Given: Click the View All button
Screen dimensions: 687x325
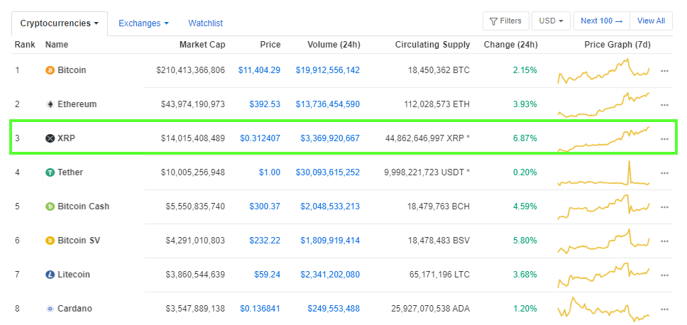Looking at the screenshot, I should tap(651, 21).
